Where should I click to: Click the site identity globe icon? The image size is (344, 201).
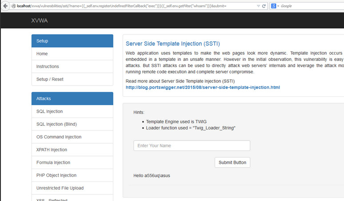pyautogui.click(x=14, y=6)
